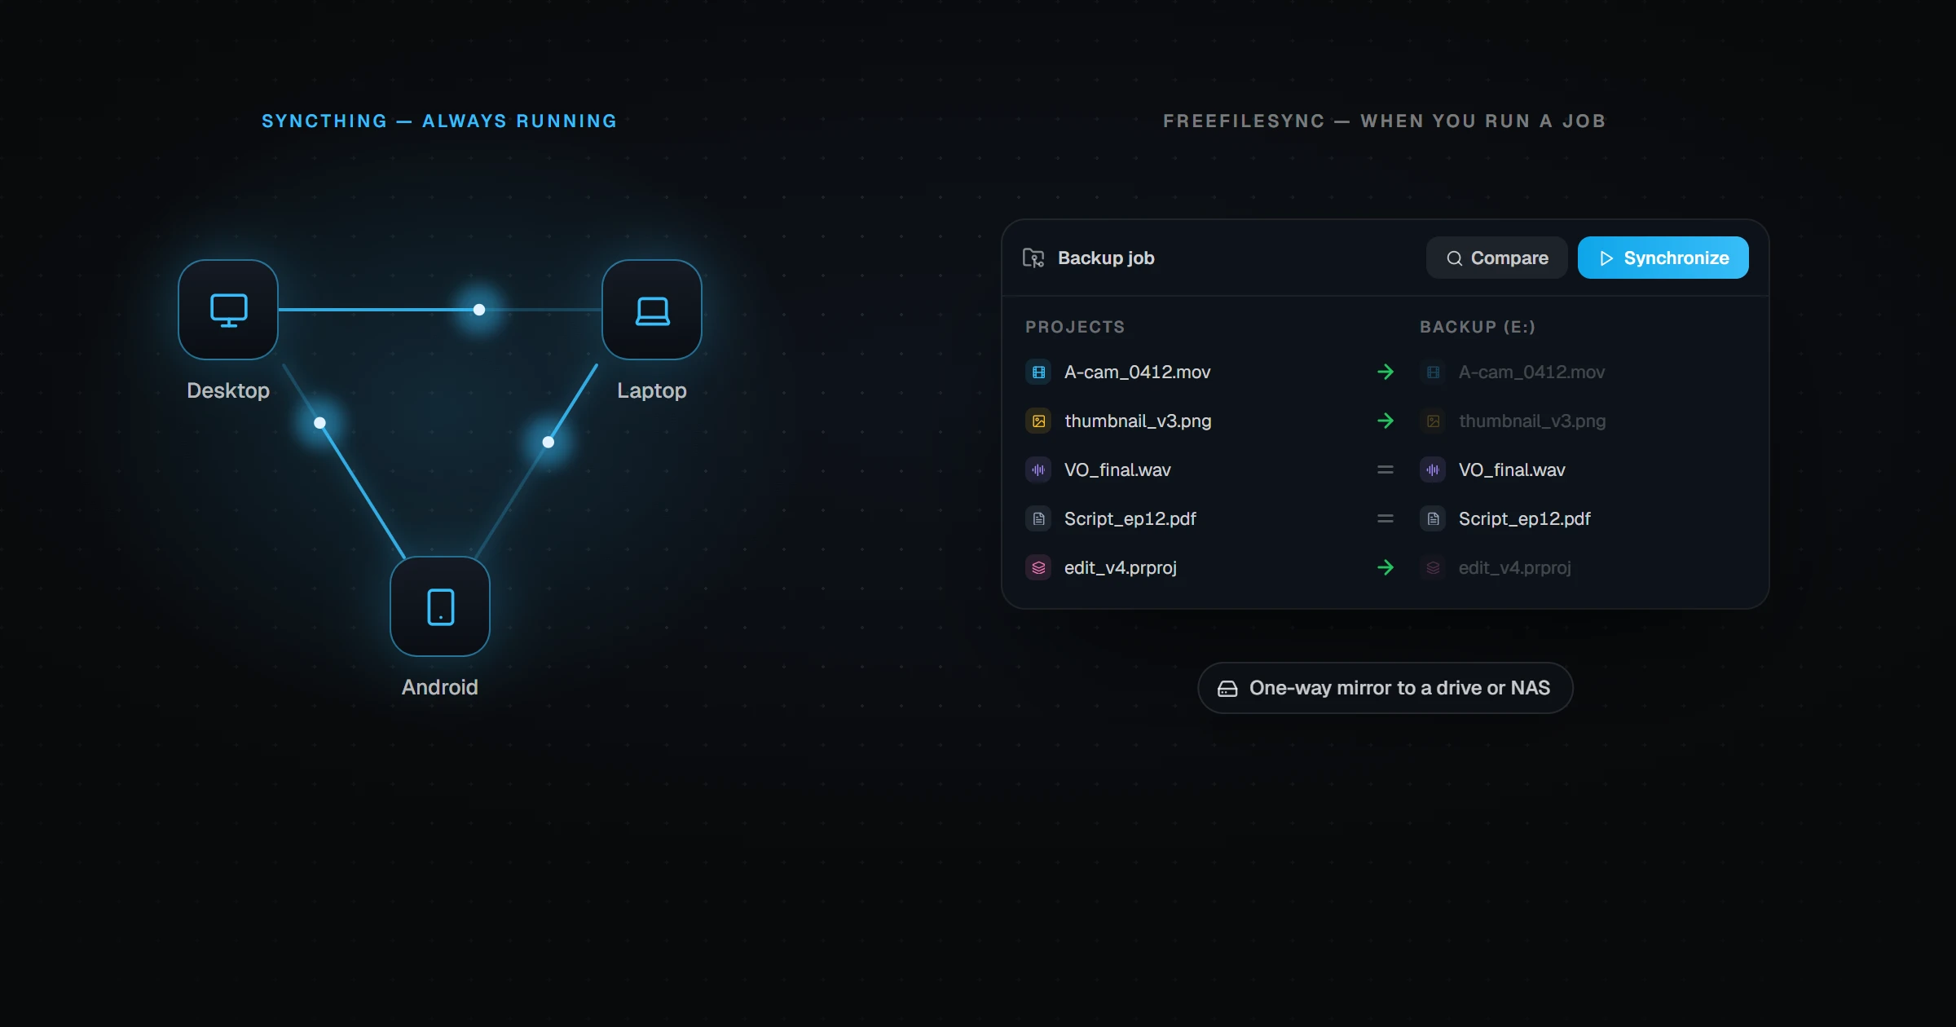Run the Synchronize button
This screenshot has width=1956, height=1027.
[x=1663, y=258]
